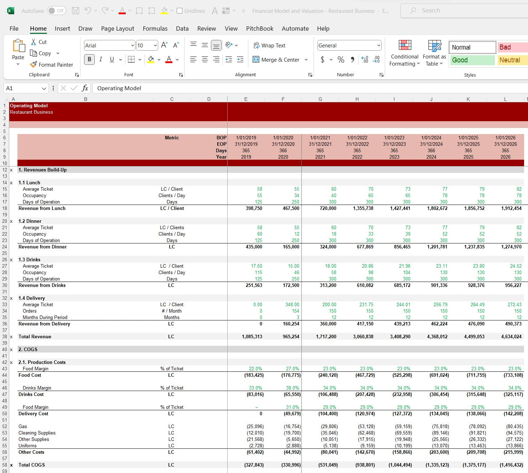The image size is (528, 473).
Task: Click the Merge & Center button
Action: point(276,60)
